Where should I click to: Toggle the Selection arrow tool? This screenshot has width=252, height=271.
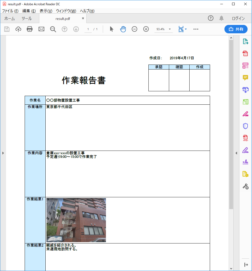tap(111, 29)
